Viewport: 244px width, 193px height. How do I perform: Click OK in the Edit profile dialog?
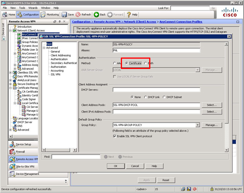click(116, 166)
